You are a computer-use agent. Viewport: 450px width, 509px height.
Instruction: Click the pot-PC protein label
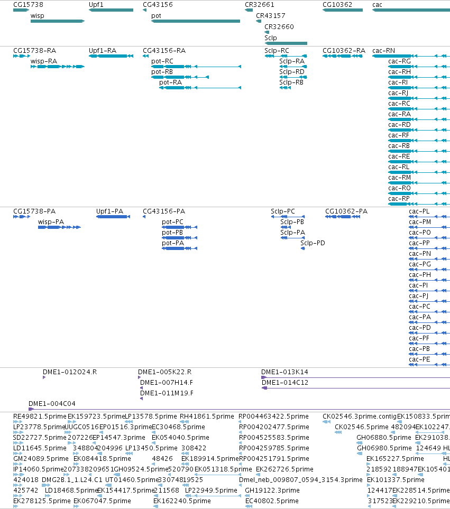click(173, 221)
